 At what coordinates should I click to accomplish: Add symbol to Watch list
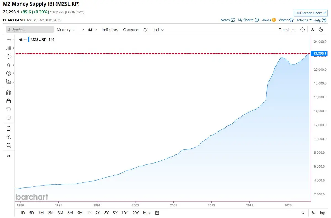click(x=286, y=20)
